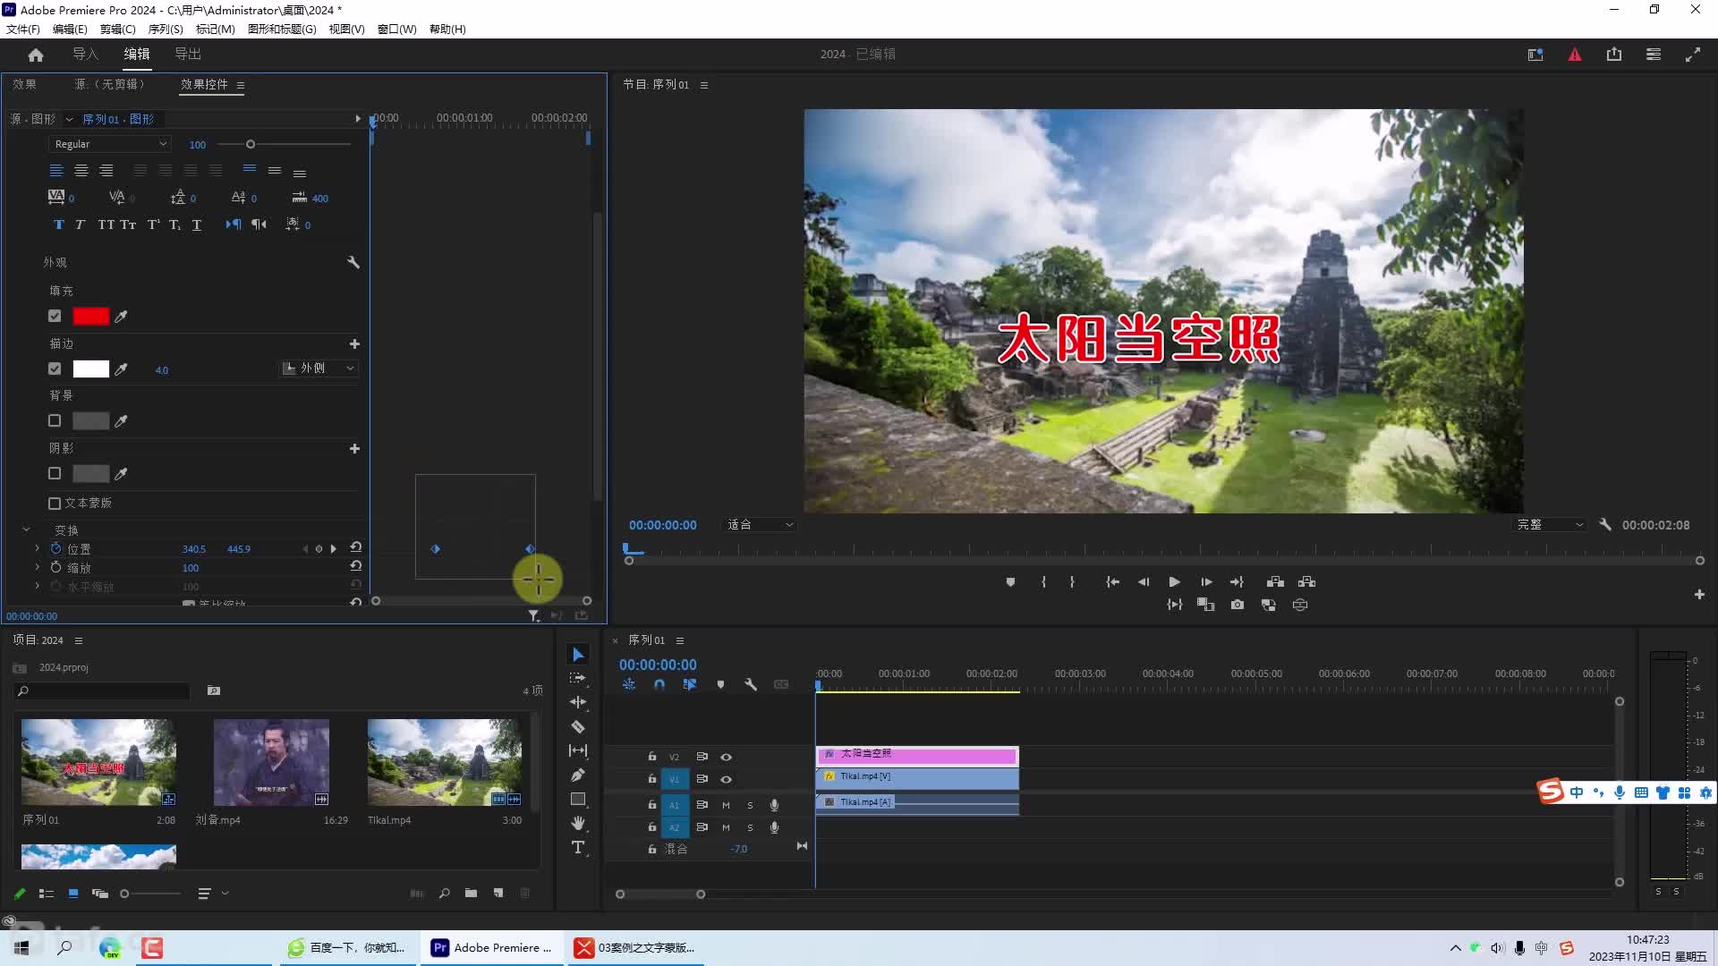Toggle fullscreen video output icon
The width and height of the screenshot is (1718, 966).
[x=1693, y=55]
